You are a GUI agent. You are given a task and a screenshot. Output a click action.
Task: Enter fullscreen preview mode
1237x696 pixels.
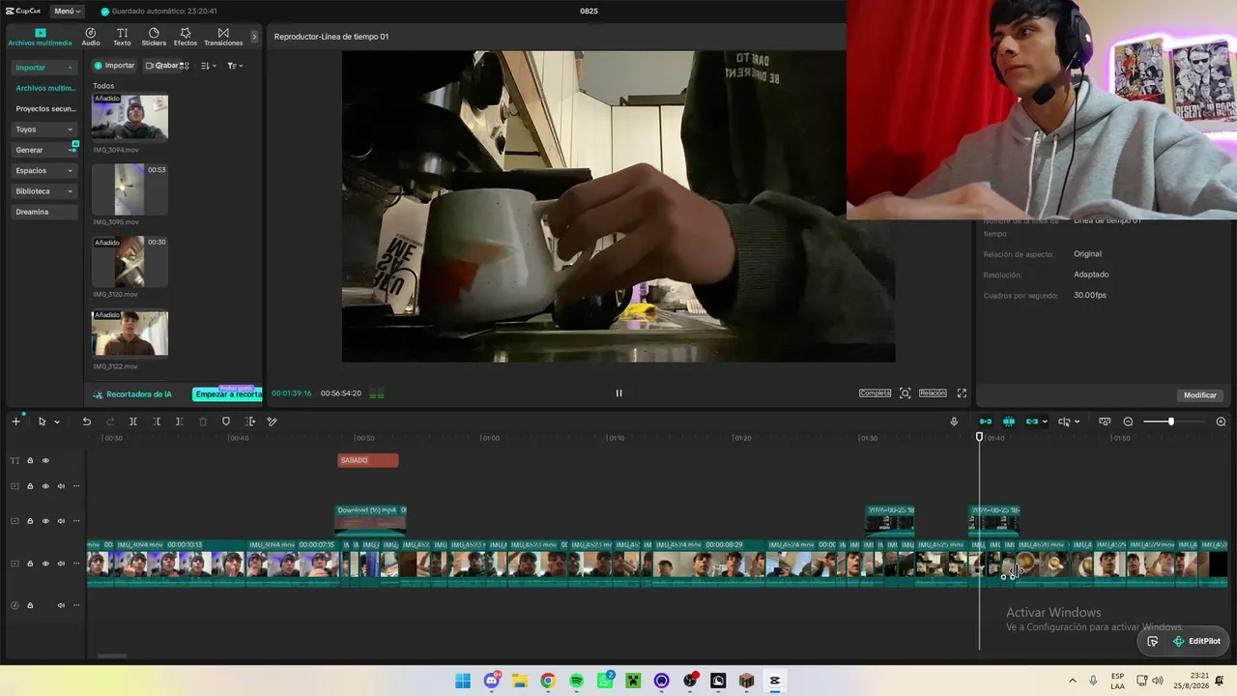coord(962,393)
